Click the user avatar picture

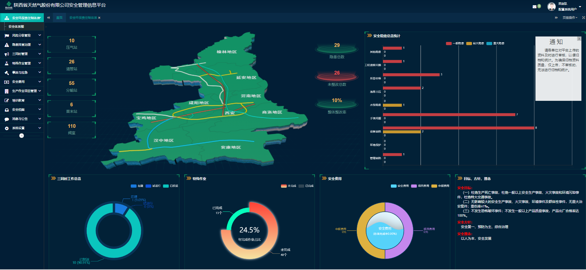pos(551,6)
